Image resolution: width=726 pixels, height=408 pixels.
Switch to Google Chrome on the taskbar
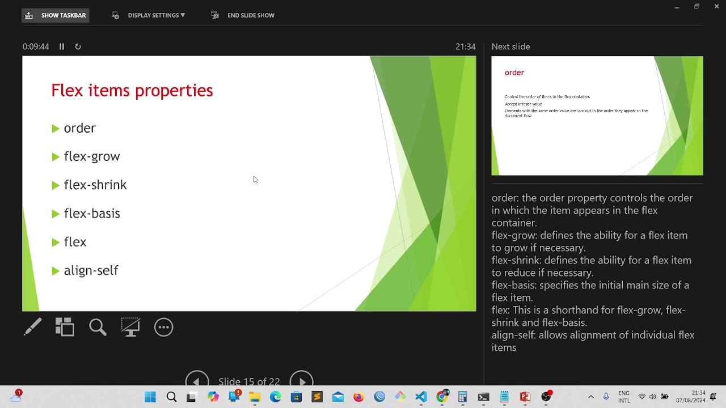(442, 397)
